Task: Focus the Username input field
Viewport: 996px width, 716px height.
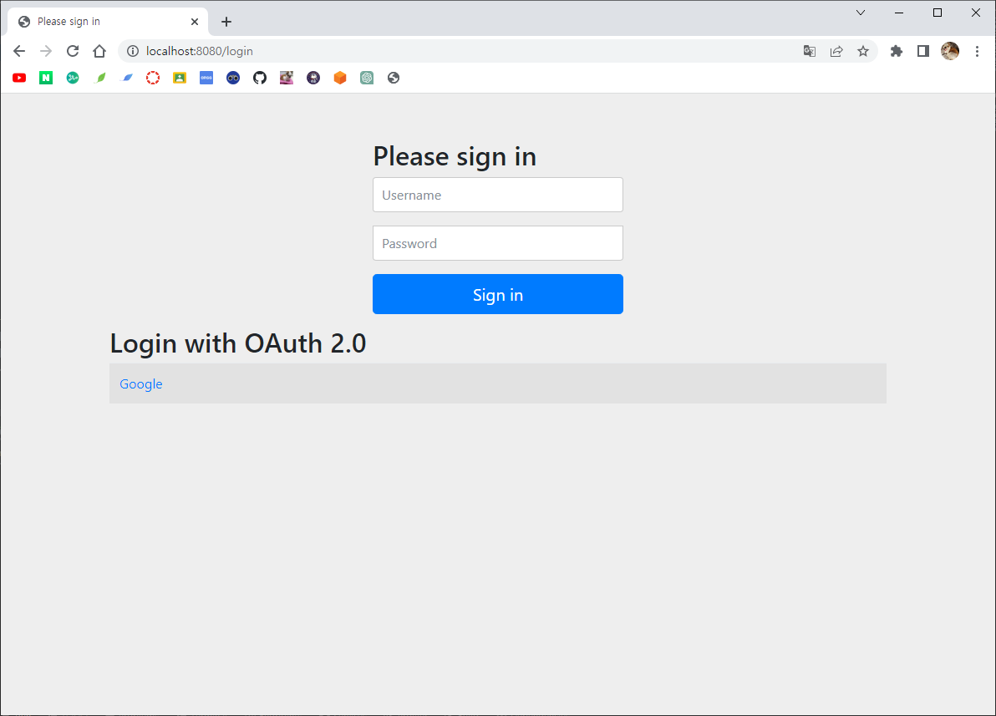Action: [x=497, y=195]
